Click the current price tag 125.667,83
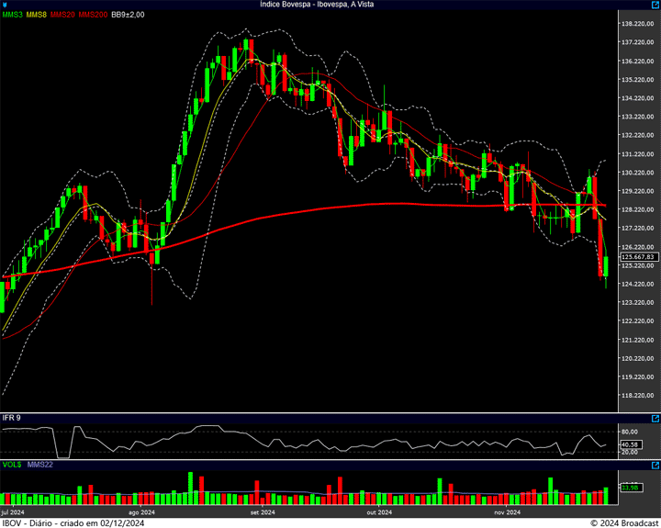 [x=635, y=256]
